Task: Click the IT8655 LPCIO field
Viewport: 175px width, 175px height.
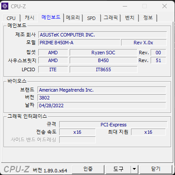Action: [x=103, y=69]
